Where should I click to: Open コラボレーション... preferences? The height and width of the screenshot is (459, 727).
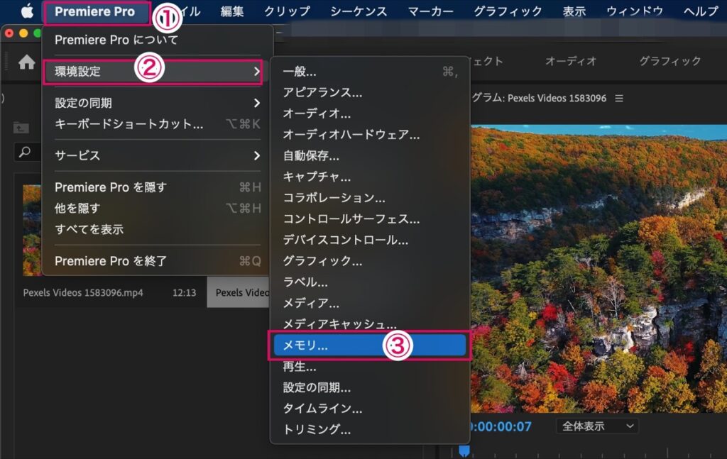click(370, 198)
